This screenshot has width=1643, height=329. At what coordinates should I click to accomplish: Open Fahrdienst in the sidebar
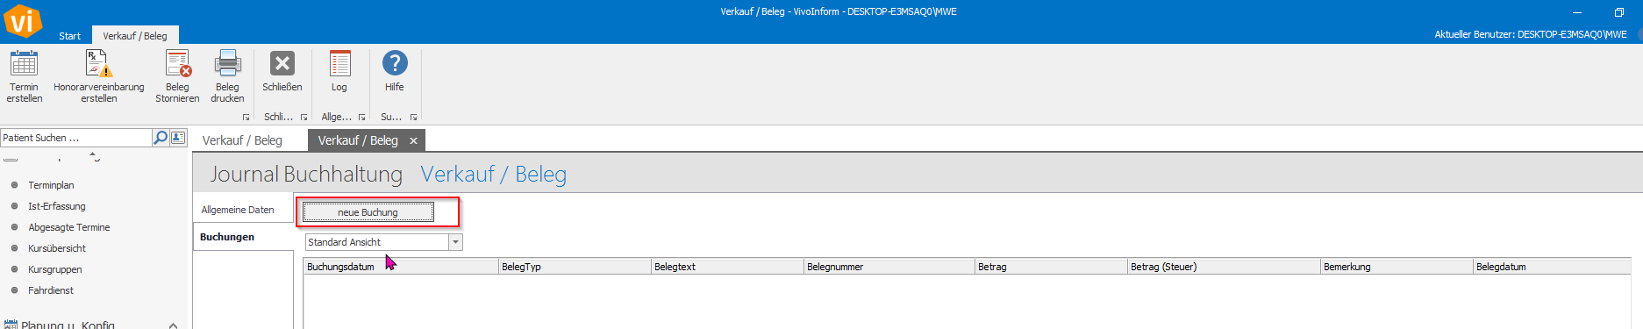pos(51,290)
